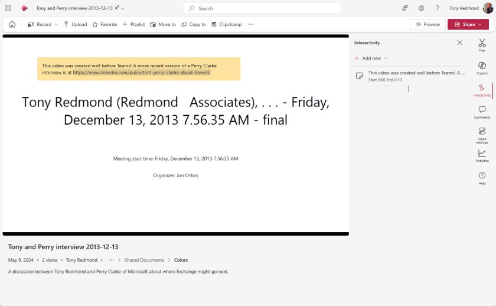Click the video description text

118,272
